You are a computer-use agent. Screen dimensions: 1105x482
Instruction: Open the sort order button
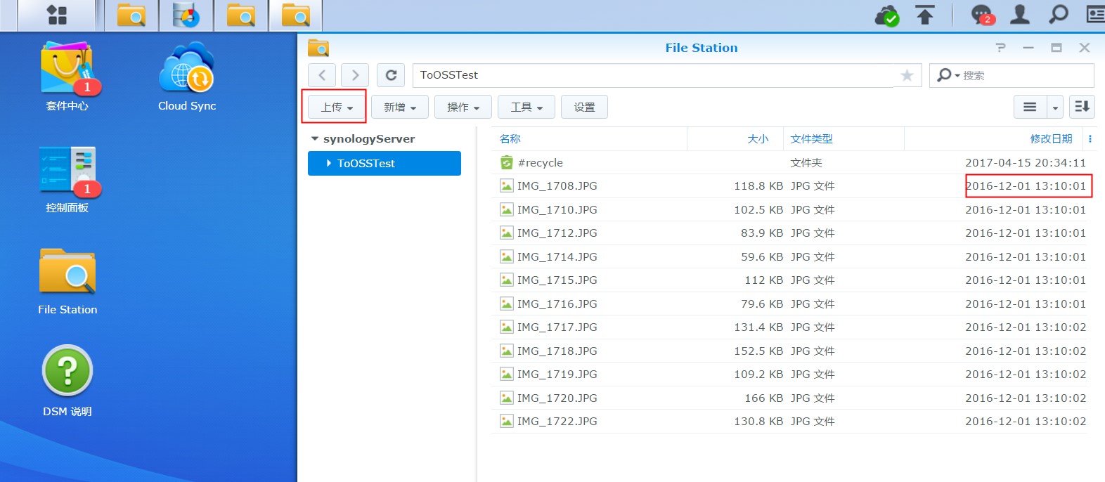1082,107
